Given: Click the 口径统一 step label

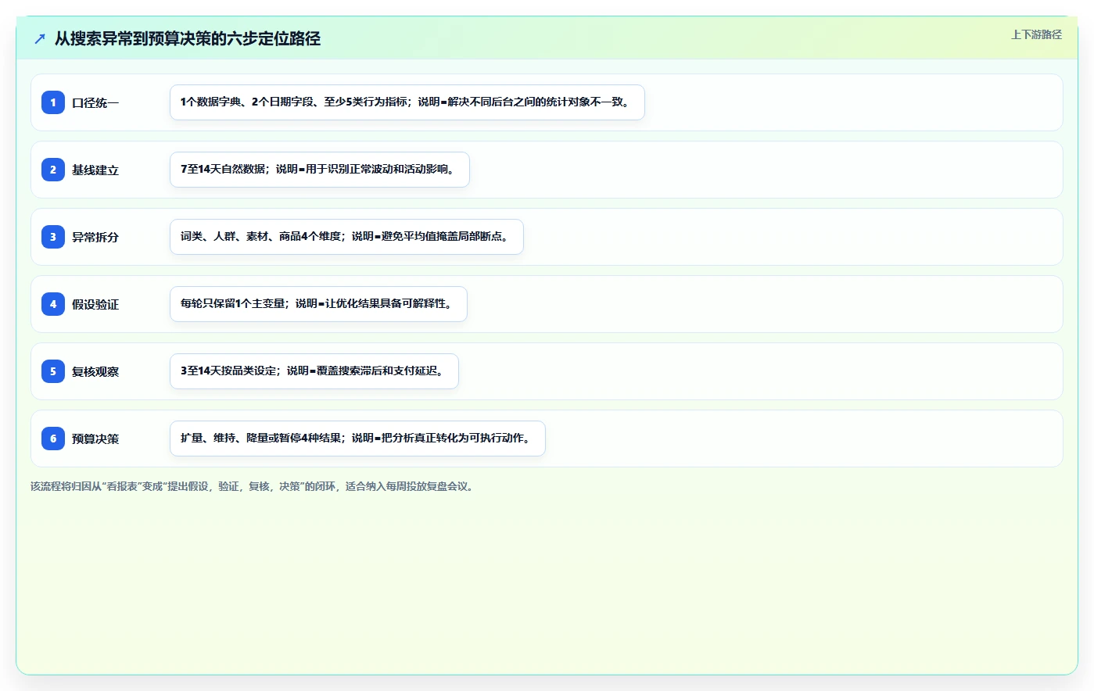Looking at the screenshot, I should (95, 102).
